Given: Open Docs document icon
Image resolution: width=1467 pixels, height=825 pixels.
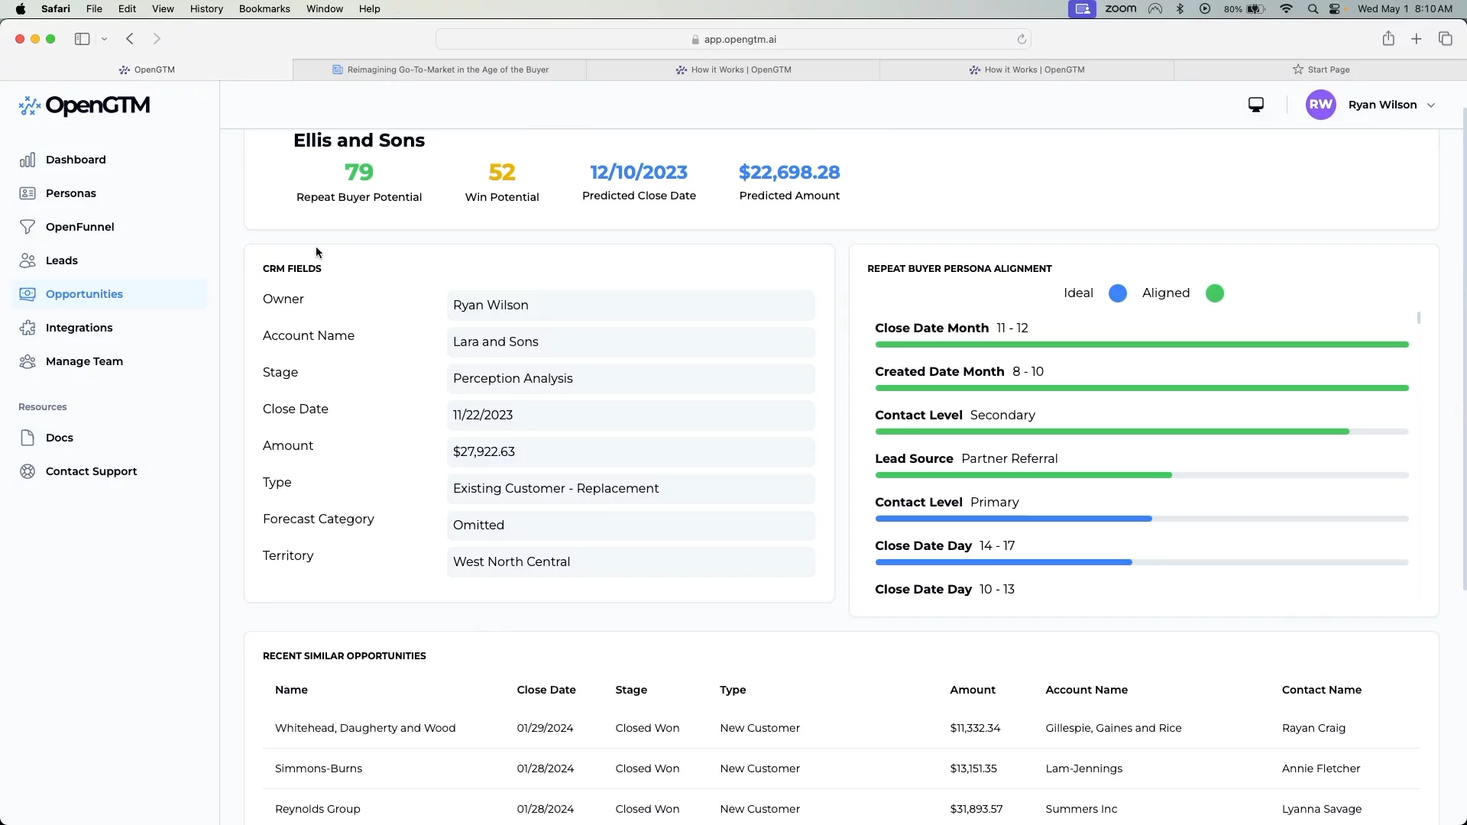Looking at the screenshot, I should (x=28, y=438).
